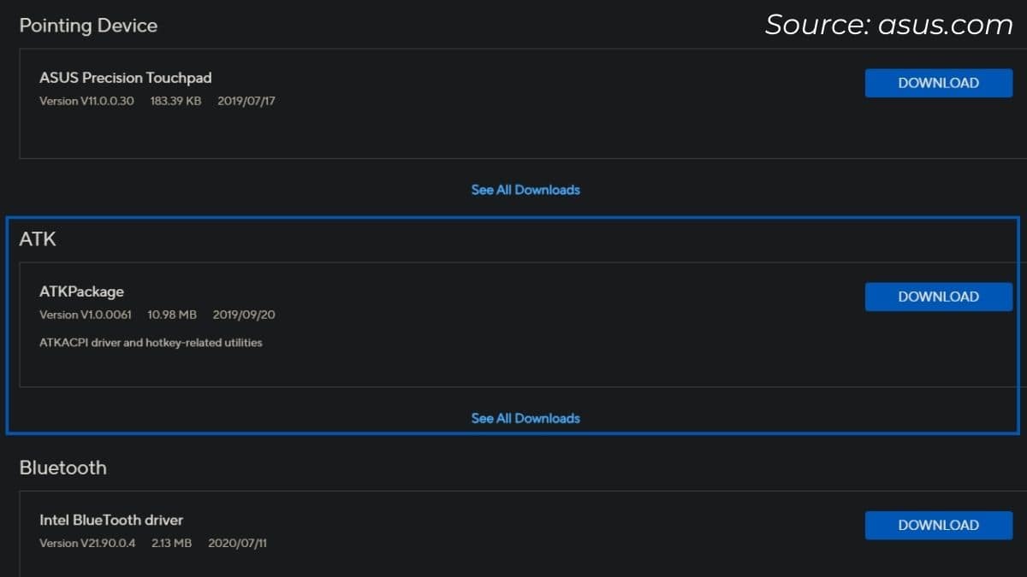Click the Source: asus.com caption
Viewport: 1027px width, 577px height.
[x=888, y=25]
